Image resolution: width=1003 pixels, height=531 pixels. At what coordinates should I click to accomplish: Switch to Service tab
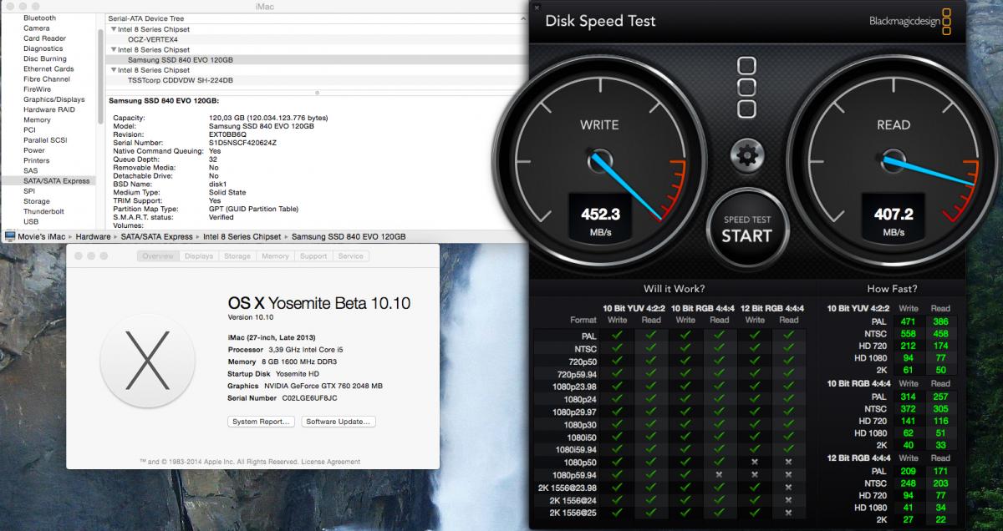[350, 256]
